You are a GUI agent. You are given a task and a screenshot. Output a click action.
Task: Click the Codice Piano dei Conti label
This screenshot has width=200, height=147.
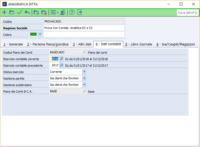18,53
